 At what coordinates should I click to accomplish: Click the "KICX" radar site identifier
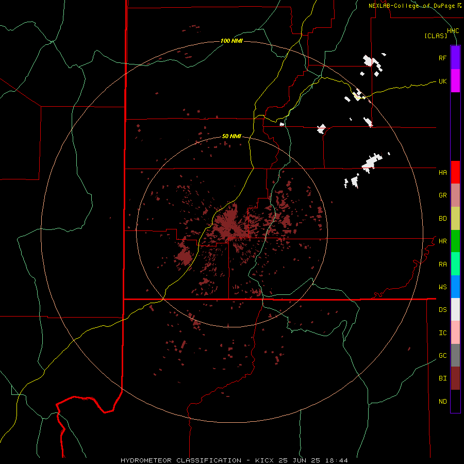coord(264,460)
